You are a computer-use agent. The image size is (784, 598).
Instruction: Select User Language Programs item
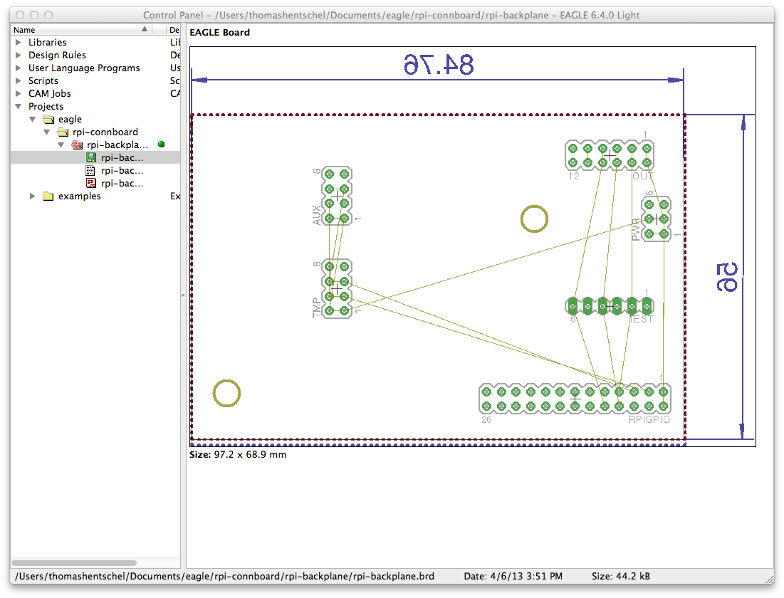(84, 68)
